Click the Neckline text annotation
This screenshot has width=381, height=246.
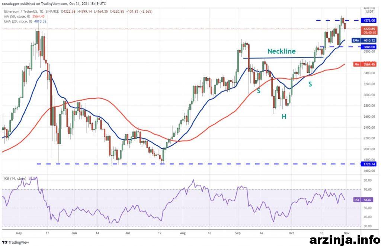point(282,51)
